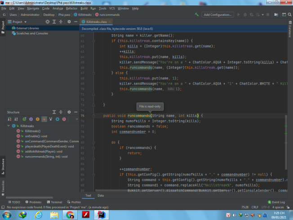Image resolution: width=293 pixels, height=220 pixels.
Task: Hide the Project tool window
Action: 75,22
